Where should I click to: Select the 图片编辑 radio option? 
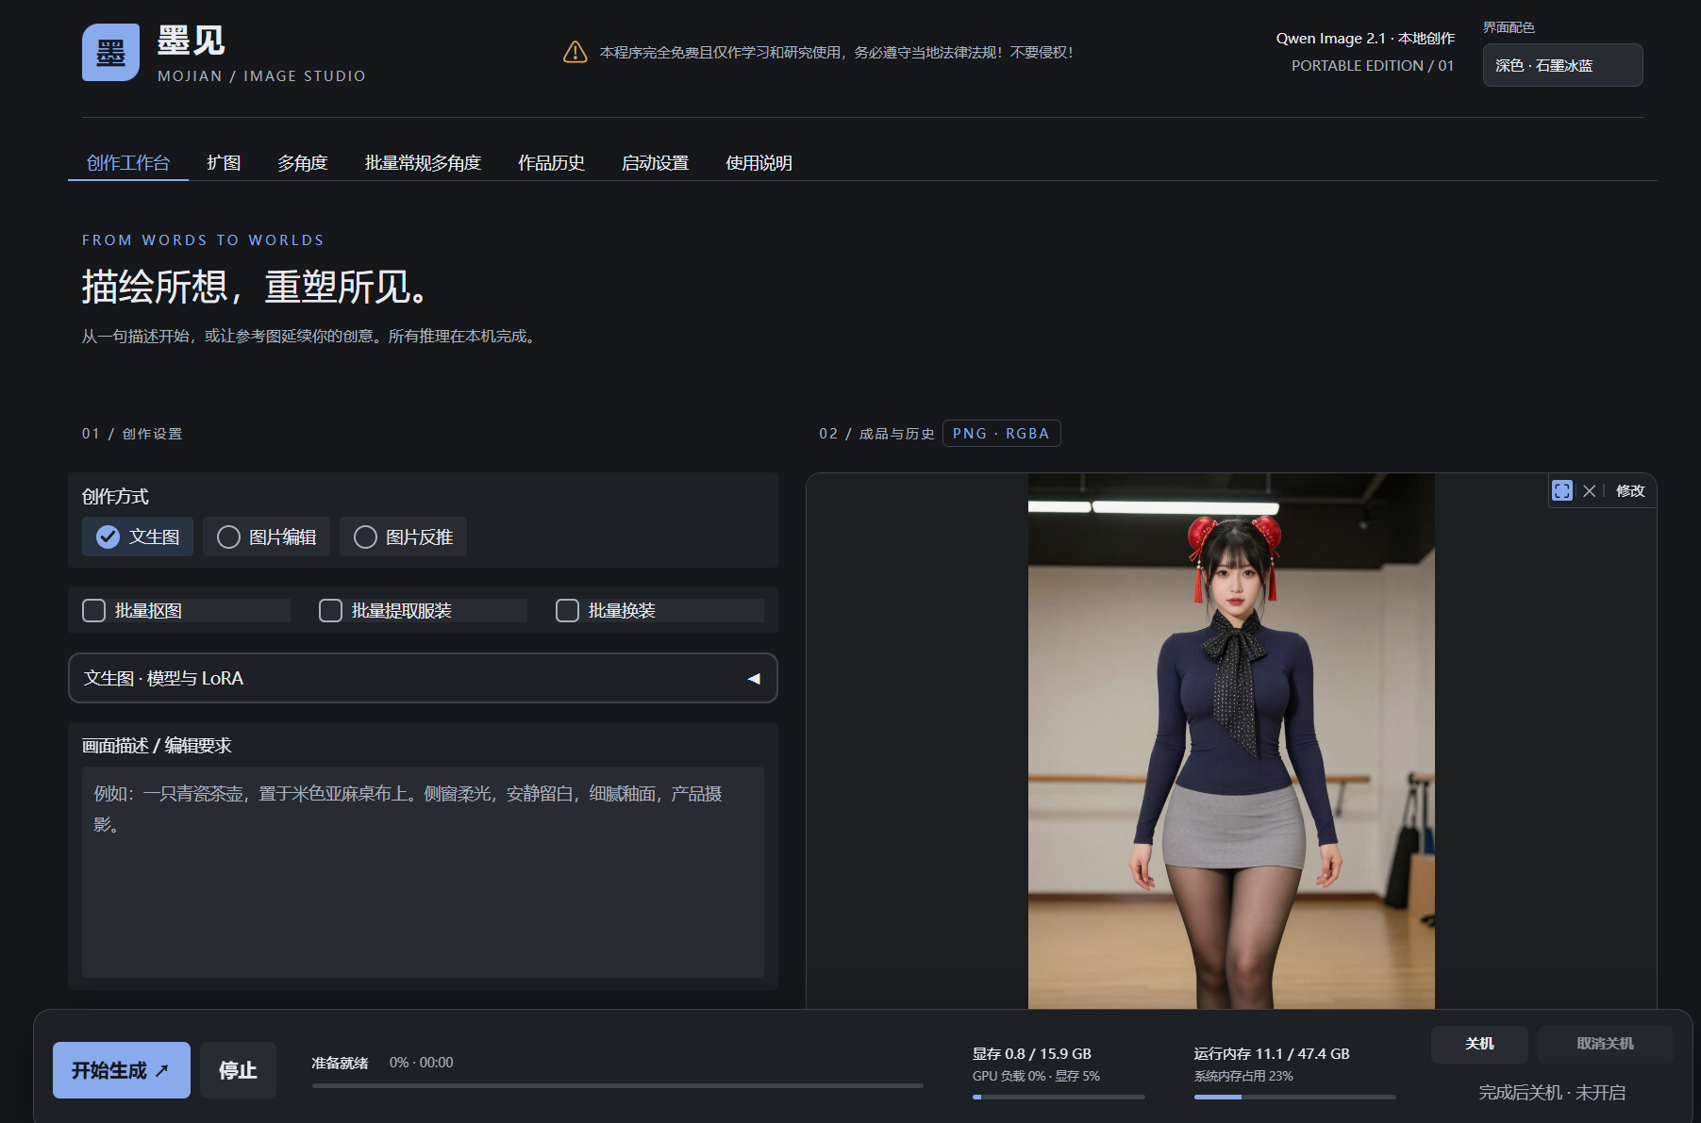(266, 537)
